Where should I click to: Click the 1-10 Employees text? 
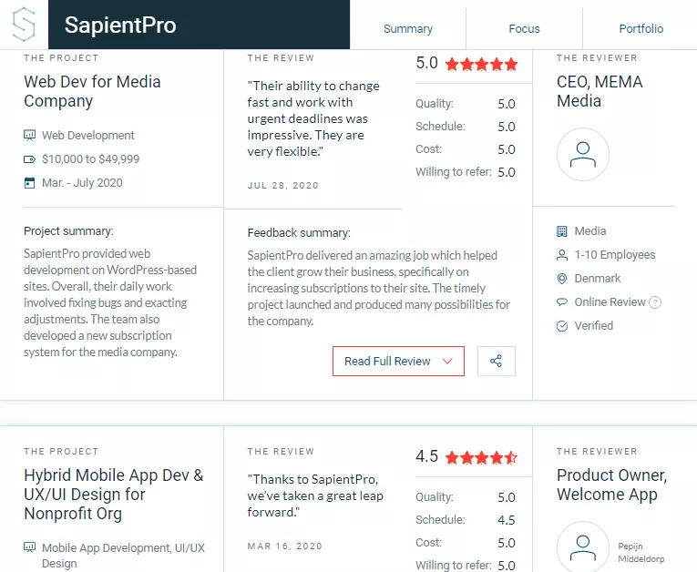pos(615,255)
